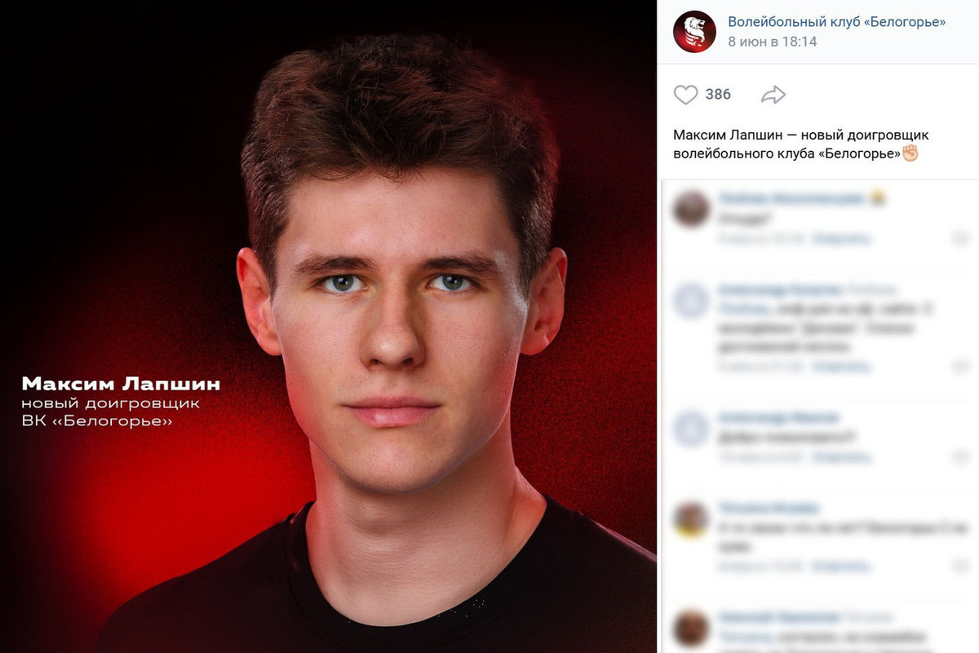Open the bottom commenter's avatar
The width and height of the screenshot is (979, 653).
(691, 629)
